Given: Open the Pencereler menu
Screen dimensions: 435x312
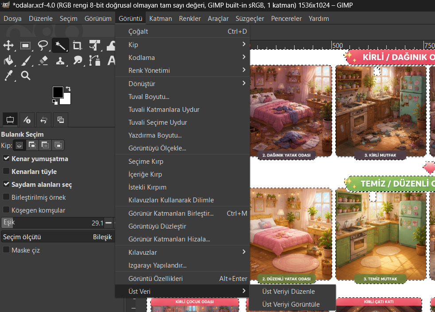Looking at the screenshot, I should click(x=286, y=18).
